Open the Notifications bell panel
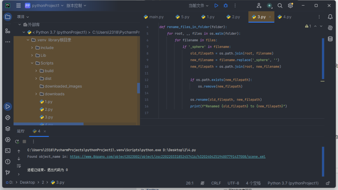338x190 pixels. (330, 17)
